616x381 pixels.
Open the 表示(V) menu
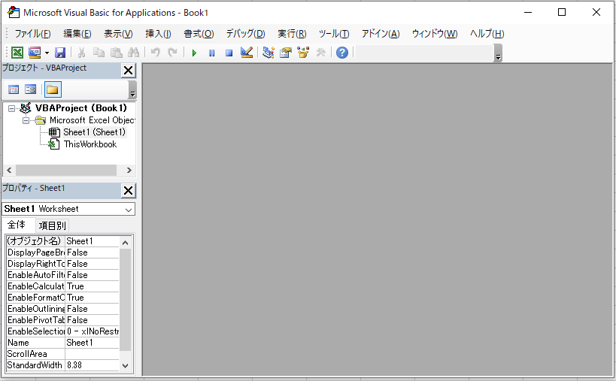(118, 34)
